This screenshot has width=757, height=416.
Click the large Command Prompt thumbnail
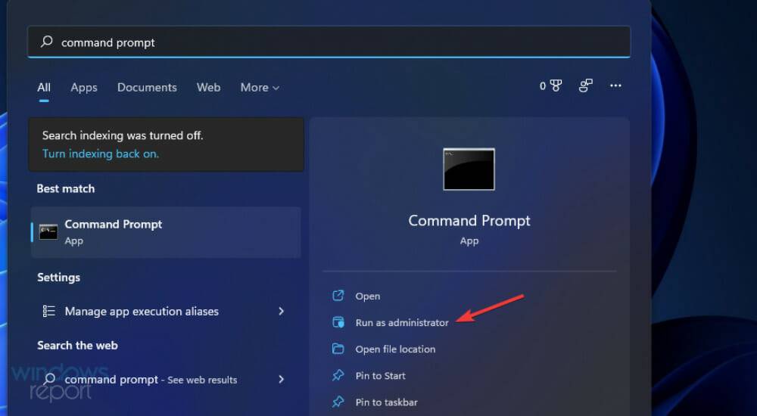pos(469,169)
